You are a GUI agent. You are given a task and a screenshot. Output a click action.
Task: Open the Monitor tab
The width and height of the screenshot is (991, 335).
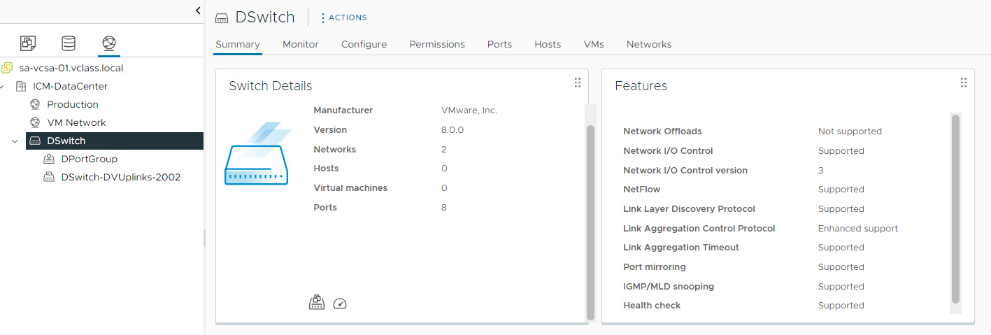pos(301,44)
